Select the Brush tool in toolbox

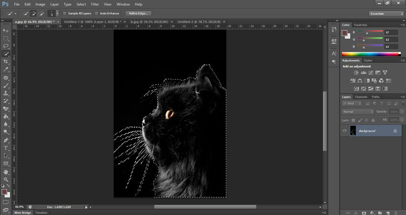6,86
